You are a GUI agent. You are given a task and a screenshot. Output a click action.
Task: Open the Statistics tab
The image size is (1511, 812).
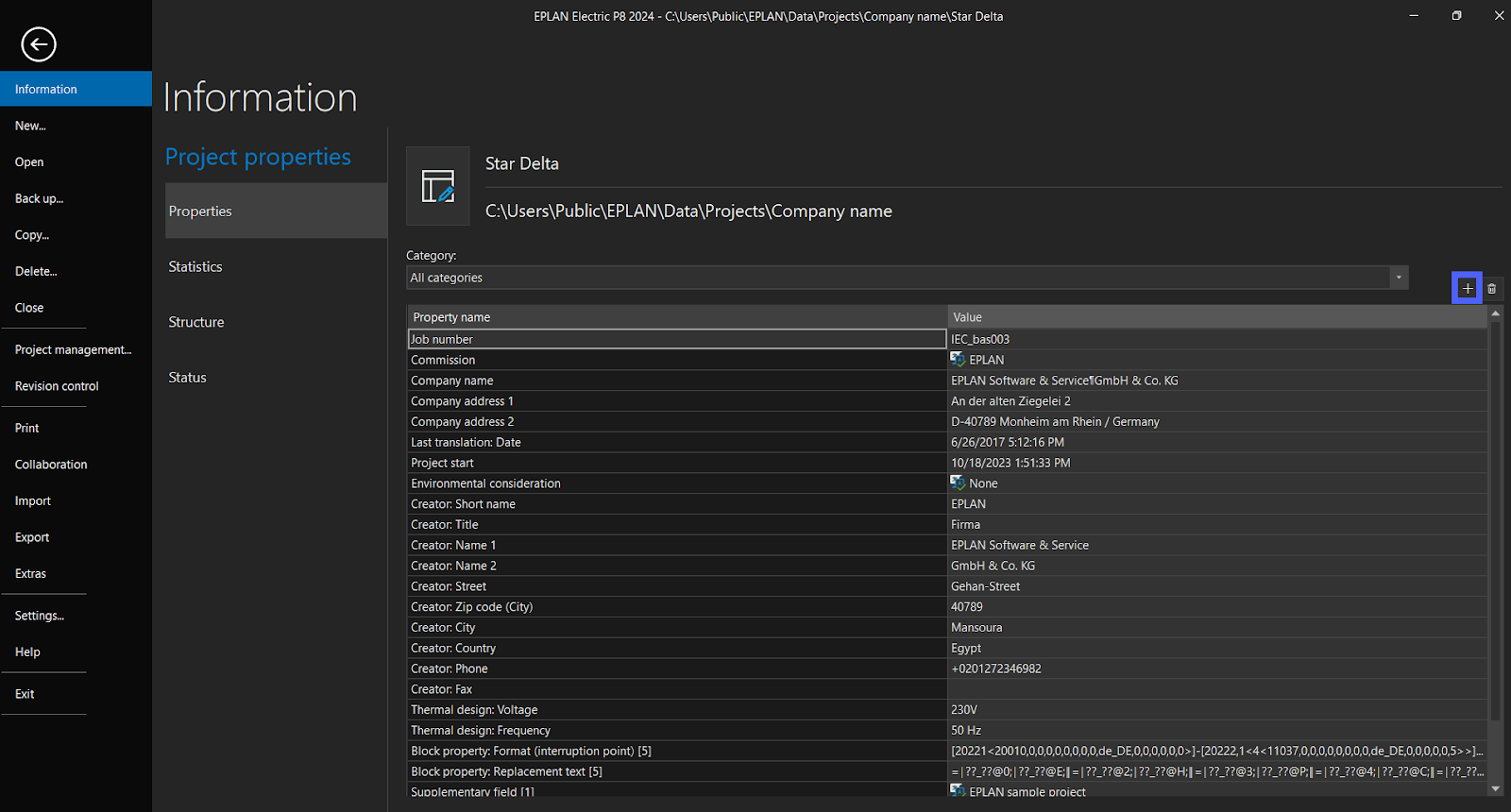pos(195,267)
